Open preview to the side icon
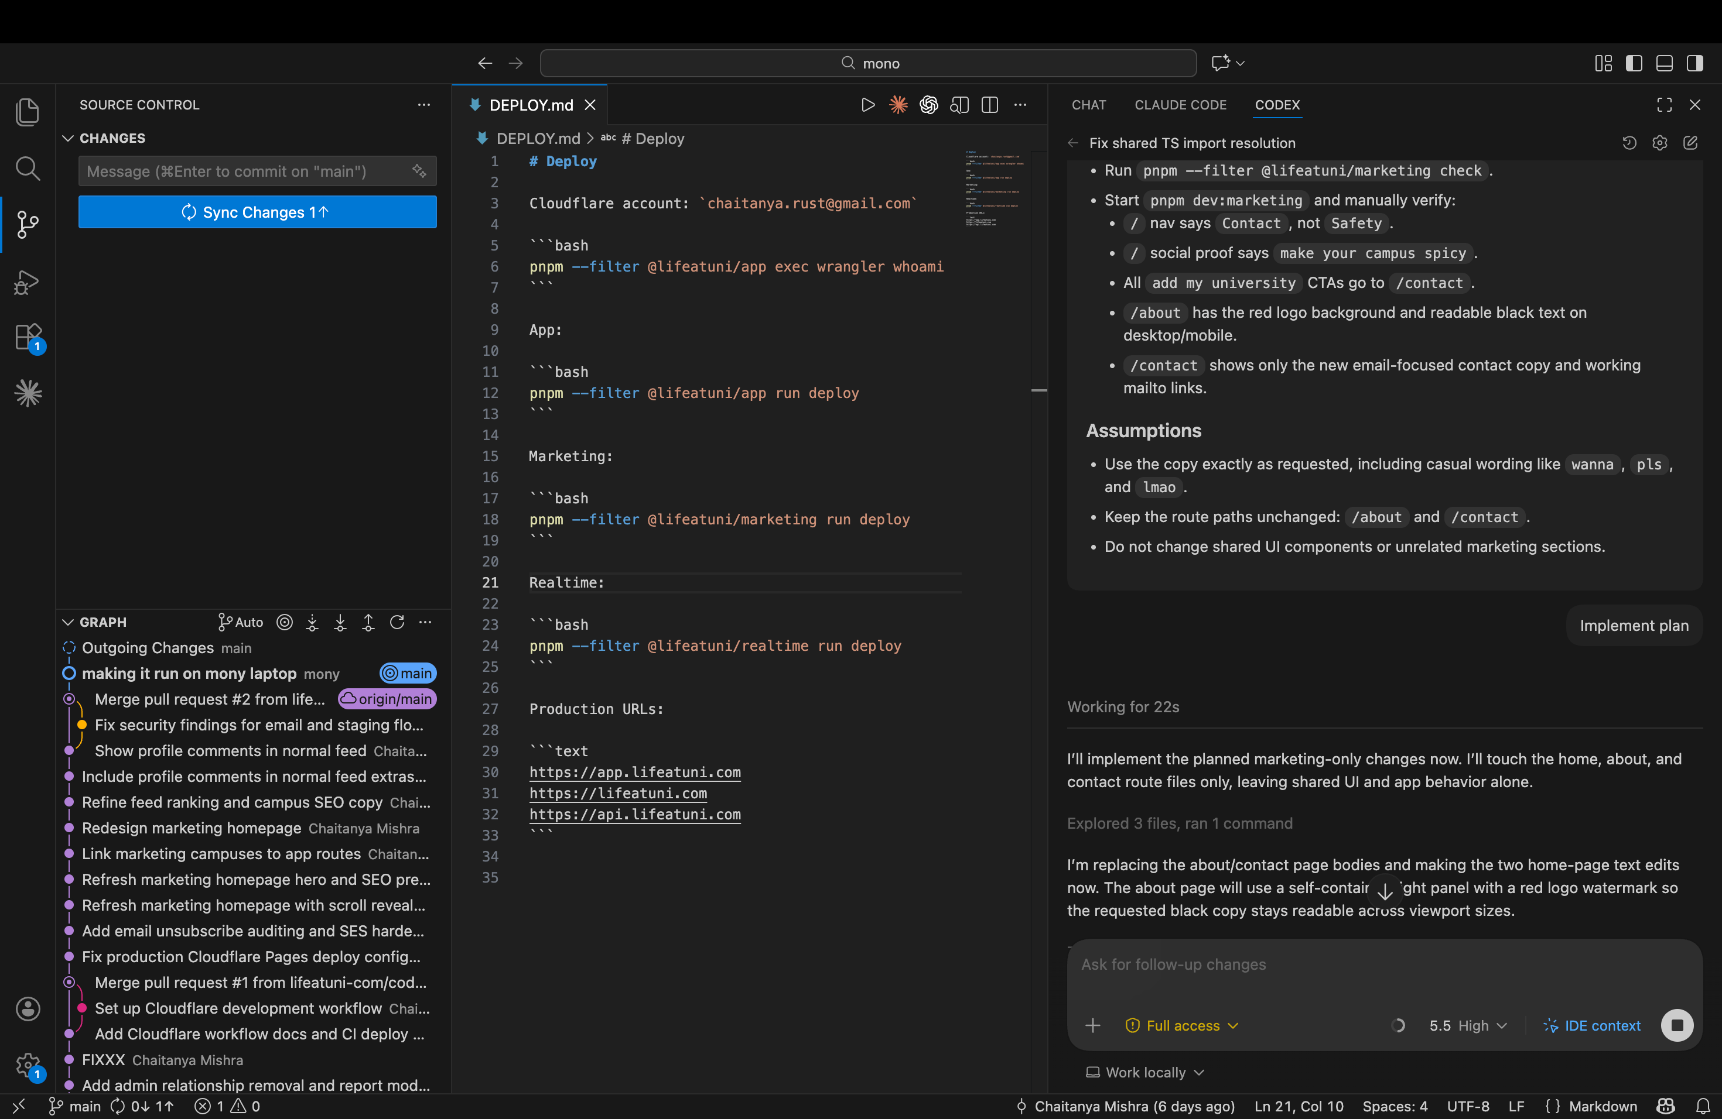Screen dimensions: 1722x1119 [x=959, y=105]
